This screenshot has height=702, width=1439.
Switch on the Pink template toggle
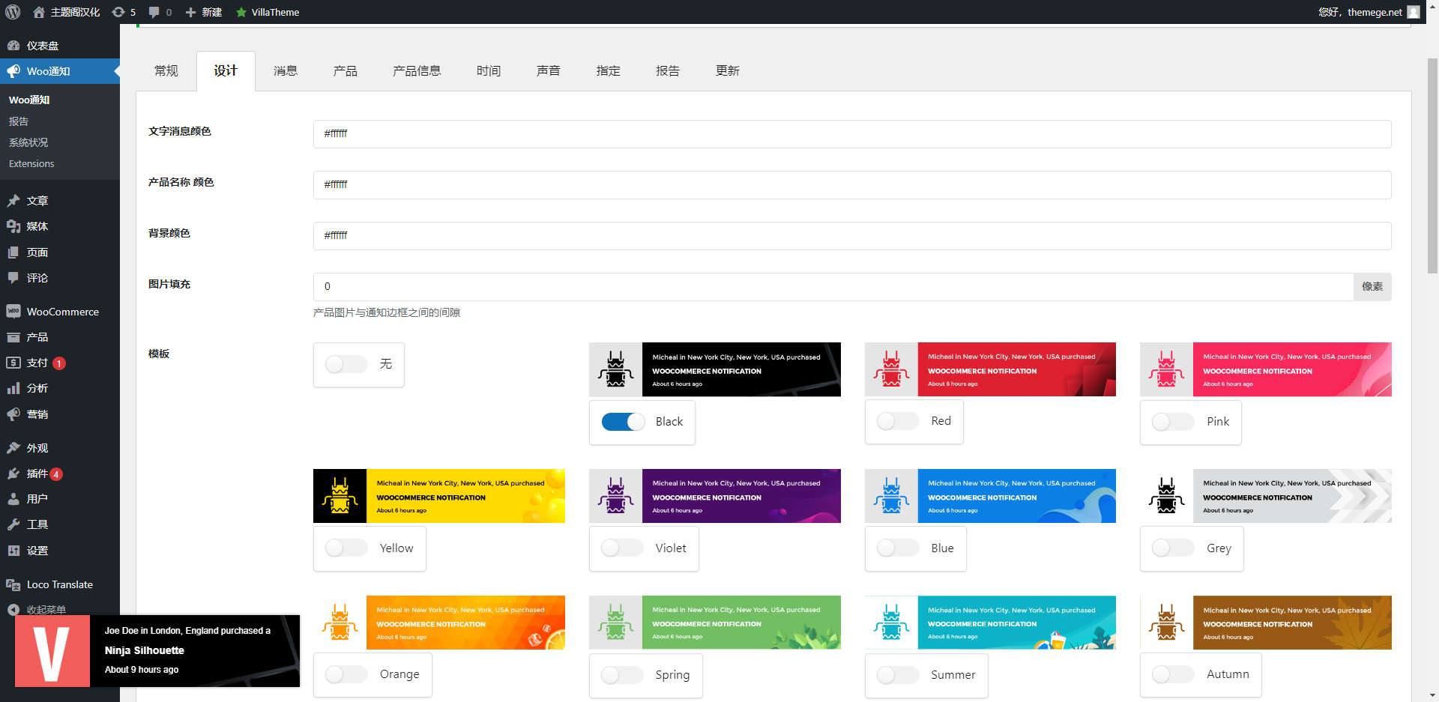1173,422
